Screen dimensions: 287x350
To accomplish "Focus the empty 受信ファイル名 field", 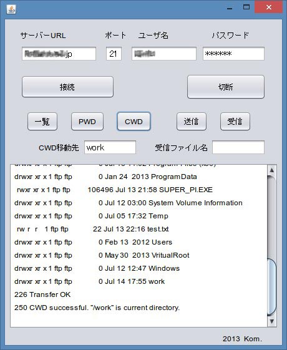I will (x=238, y=147).
